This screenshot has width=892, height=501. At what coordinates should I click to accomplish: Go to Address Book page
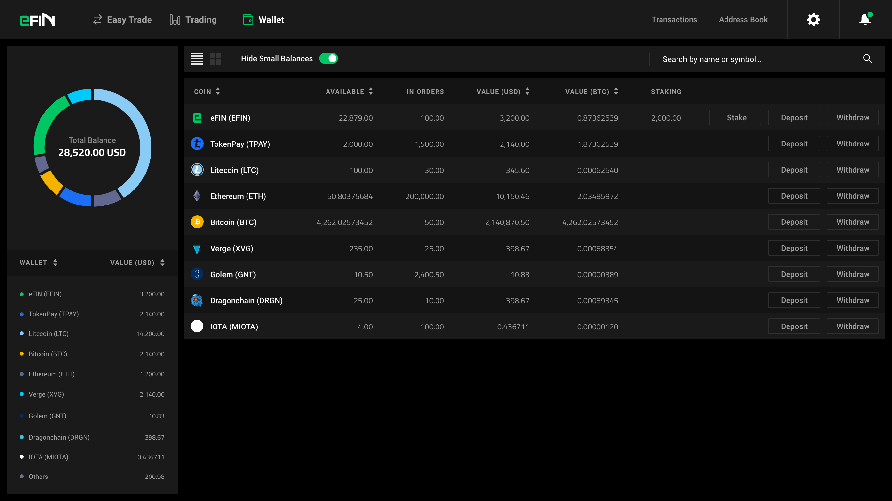pos(743,20)
